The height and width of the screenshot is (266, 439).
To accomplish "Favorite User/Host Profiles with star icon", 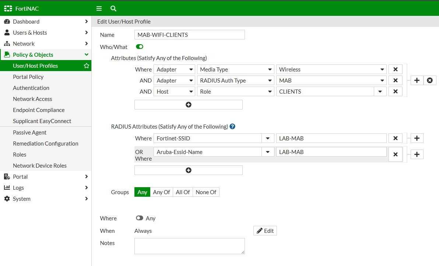I will [x=87, y=66].
